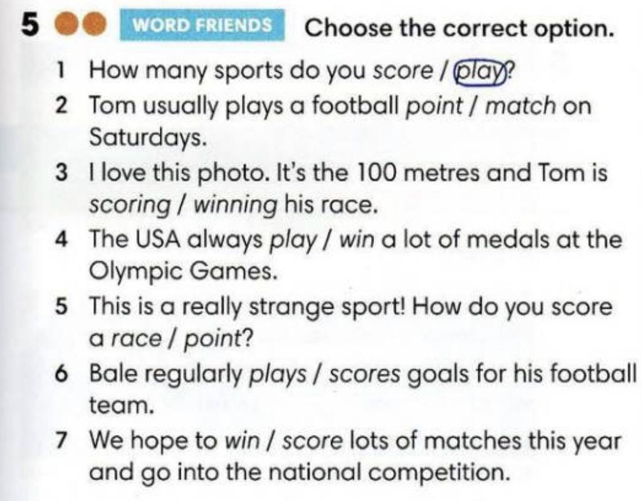Click the "Choose the correct option." instruction

(458, 27)
